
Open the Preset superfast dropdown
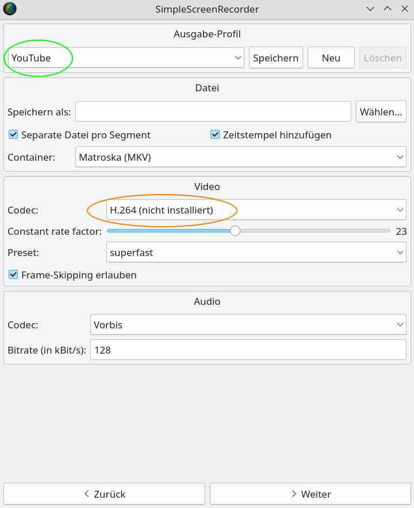(x=256, y=253)
